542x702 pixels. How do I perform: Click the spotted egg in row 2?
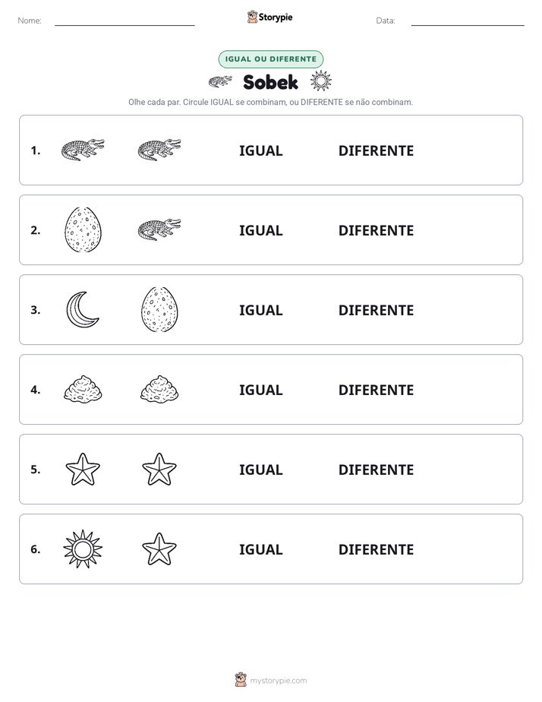(83, 229)
